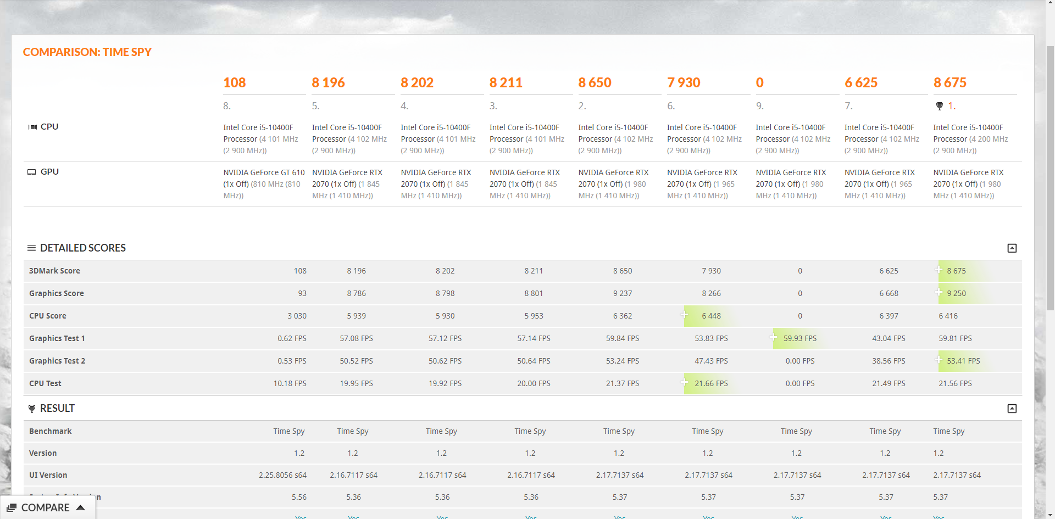Click the 8 266 Graphics Score value

pos(711,293)
